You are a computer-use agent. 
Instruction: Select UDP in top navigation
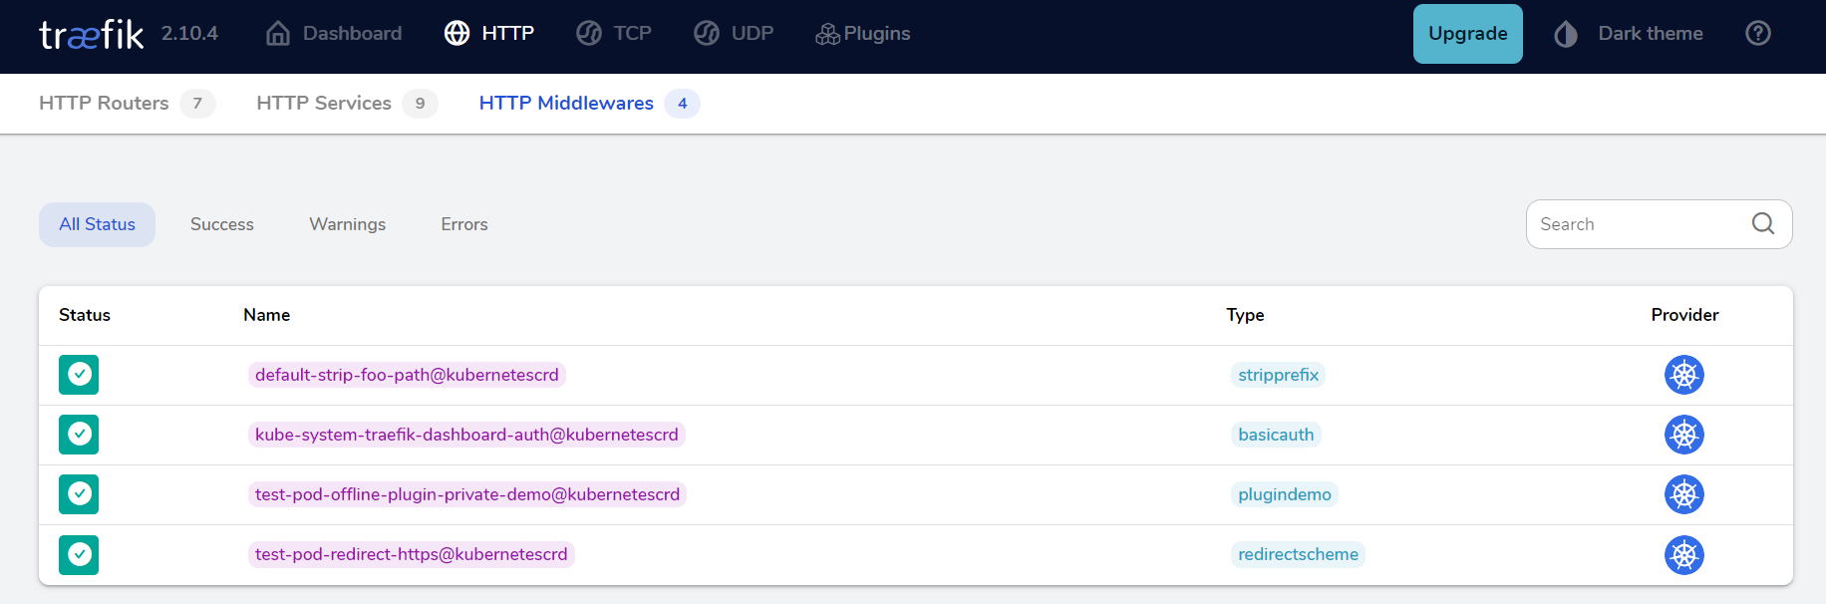point(752,33)
